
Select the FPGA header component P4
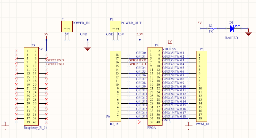(x=155, y=86)
